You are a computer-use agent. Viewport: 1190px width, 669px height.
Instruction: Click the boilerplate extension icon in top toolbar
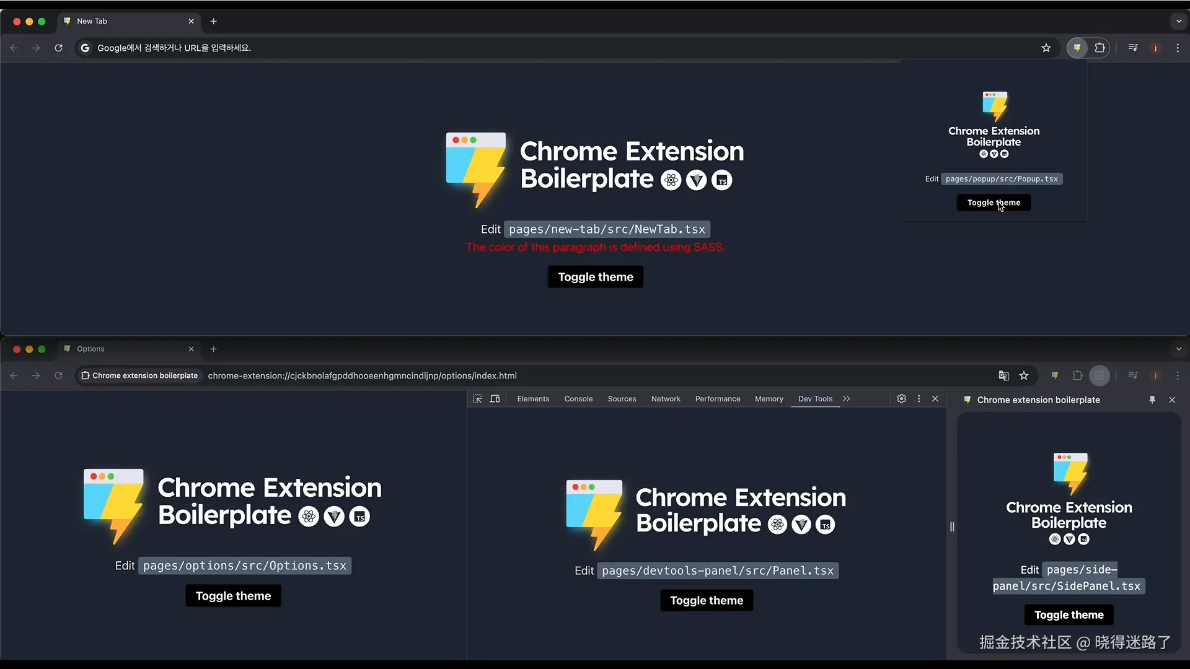pos(1077,48)
